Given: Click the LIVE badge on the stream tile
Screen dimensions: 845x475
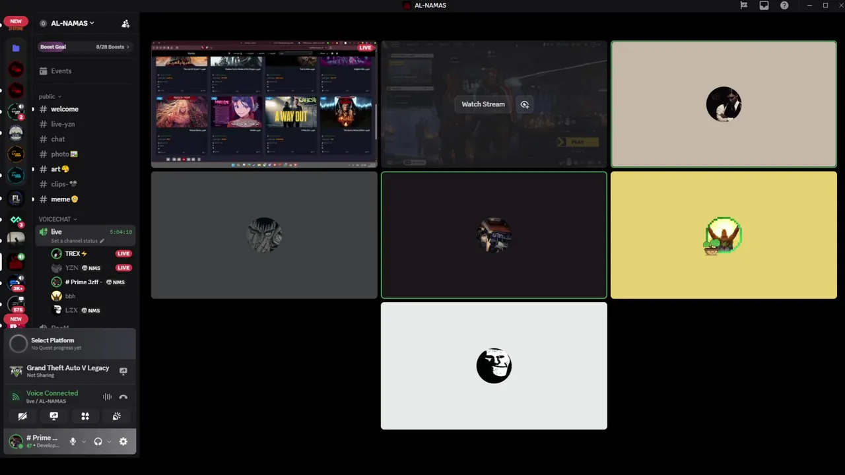Looking at the screenshot, I should (x=365, y=47).
